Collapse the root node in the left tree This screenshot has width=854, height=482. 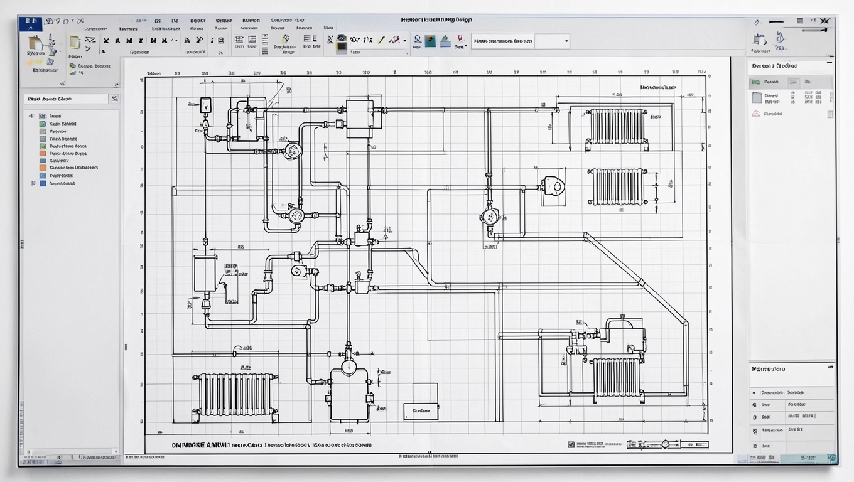coord(31,116)
